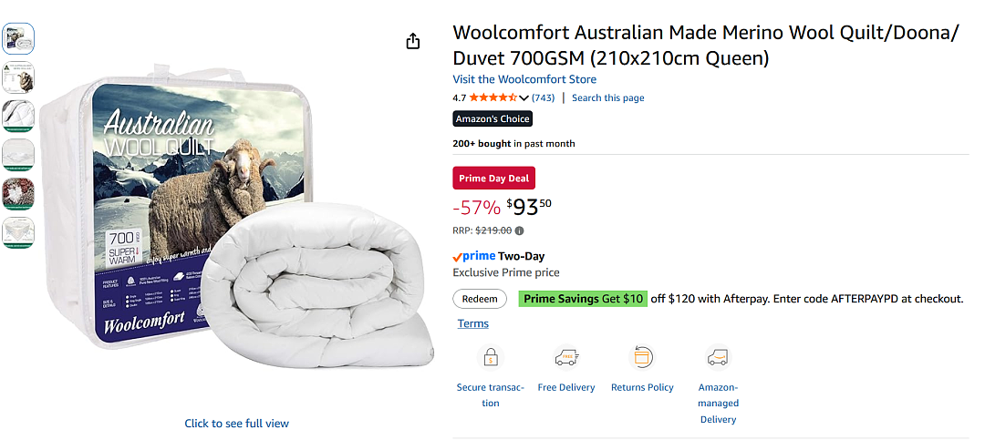This screenshot has width=985, height=440.
Task: Select the red wool fibre thumbnail
Action: click(x=18, y=194)
